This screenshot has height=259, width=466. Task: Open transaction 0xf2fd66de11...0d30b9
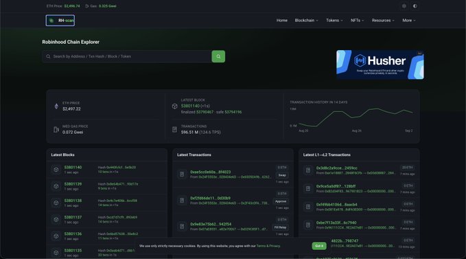211,198
